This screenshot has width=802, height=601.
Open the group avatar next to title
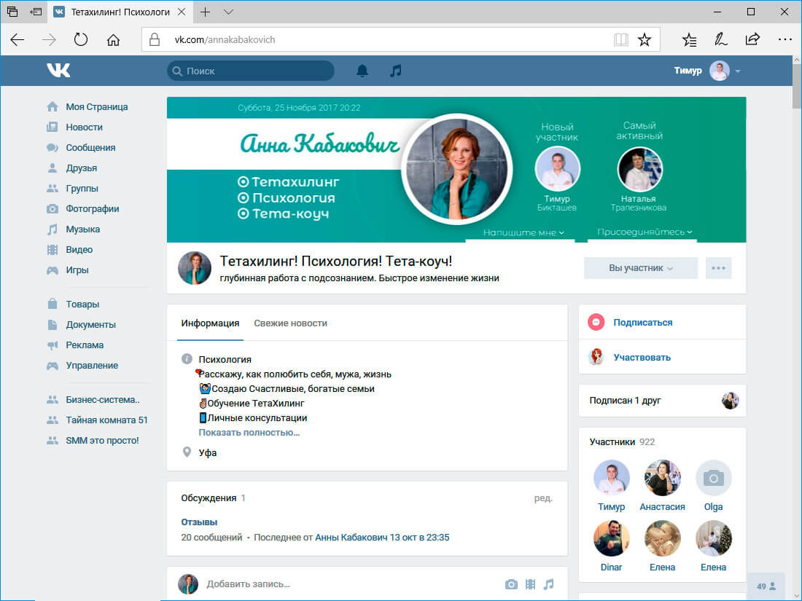pos(195,268)
